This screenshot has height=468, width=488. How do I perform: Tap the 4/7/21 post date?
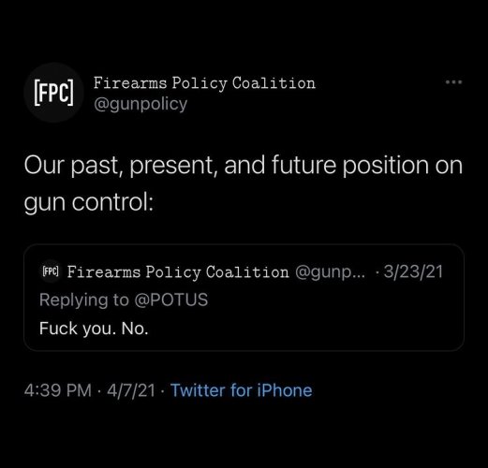(131, 390)
